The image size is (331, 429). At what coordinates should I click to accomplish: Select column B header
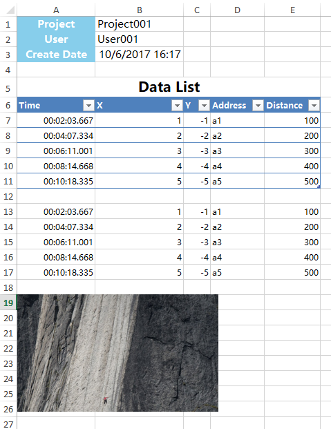click(140, 10)
